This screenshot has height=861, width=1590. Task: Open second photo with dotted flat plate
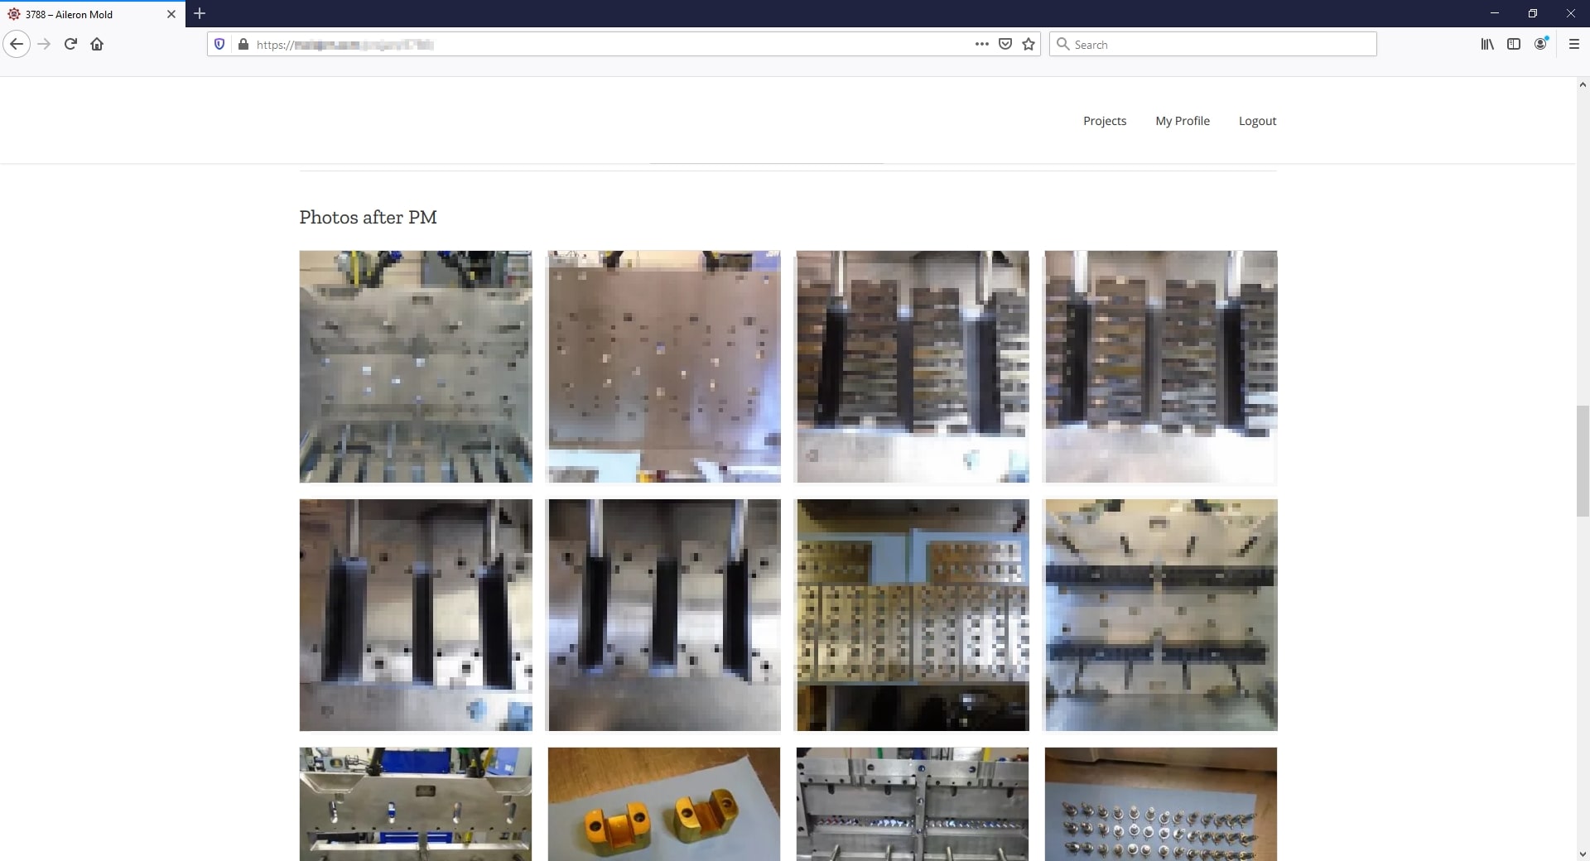664,367
